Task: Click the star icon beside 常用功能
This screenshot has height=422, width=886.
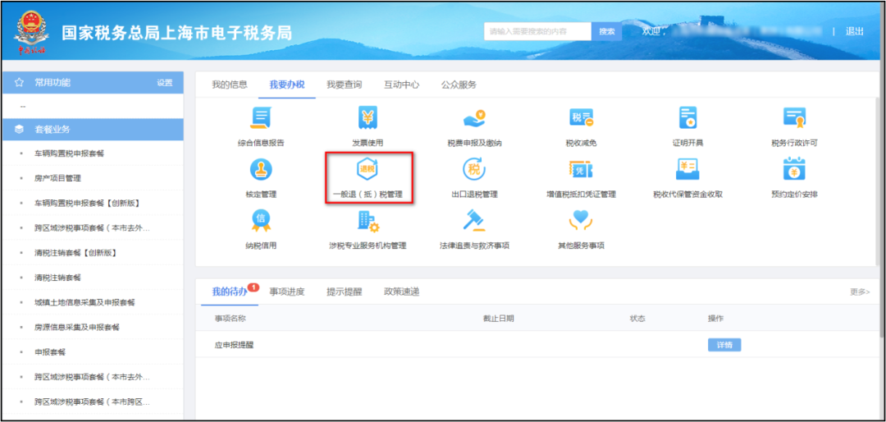Action: (x=19, y=83)
